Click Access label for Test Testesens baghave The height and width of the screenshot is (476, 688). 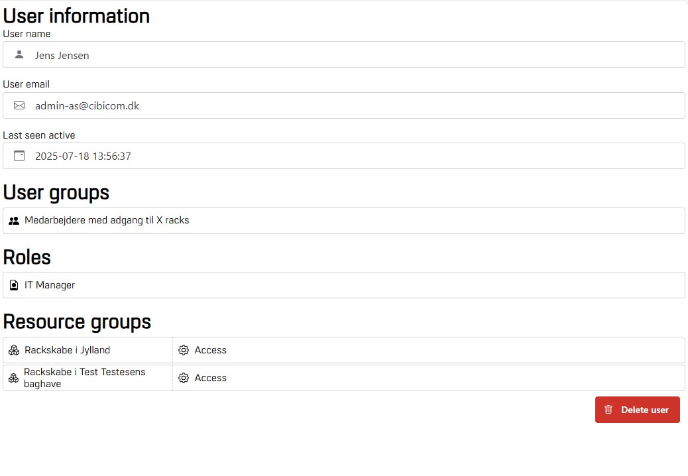click(211, 378)
